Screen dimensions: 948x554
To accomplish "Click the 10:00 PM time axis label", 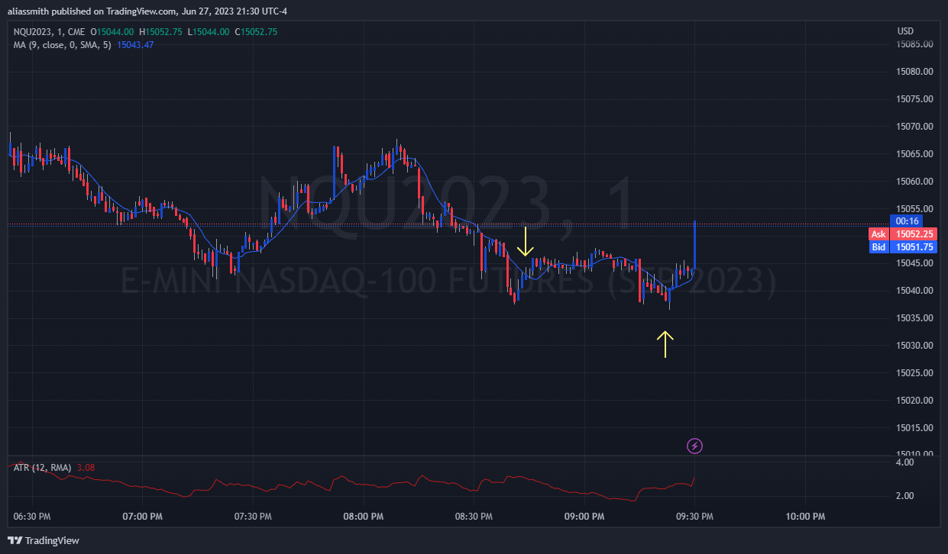I will coord(806,517).
